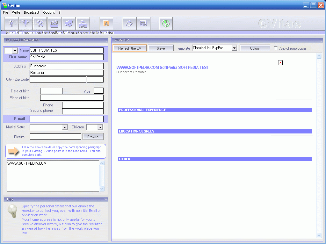326x244 pixels.
Task: Collapse the Personal information panel
Action: tap(106, 40)
